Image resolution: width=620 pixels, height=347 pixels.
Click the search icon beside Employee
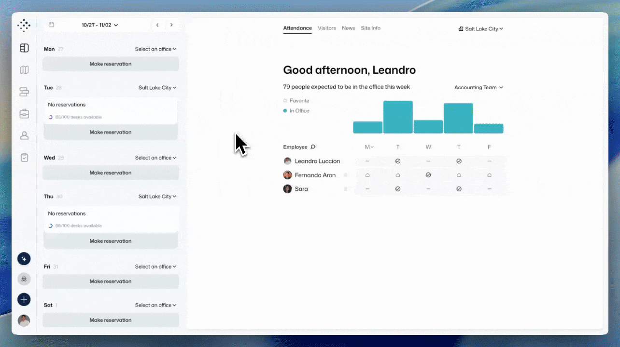click(313, 147)
